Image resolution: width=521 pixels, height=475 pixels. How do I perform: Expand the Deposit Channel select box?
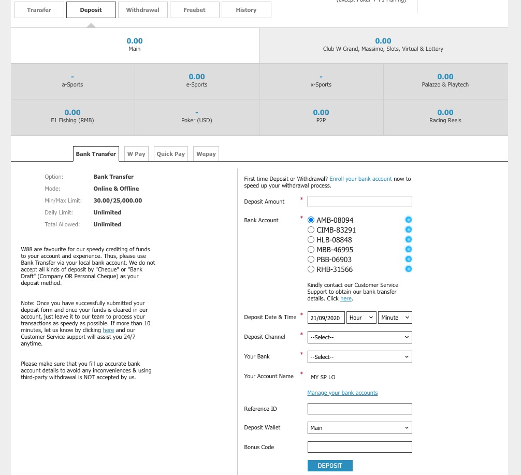[360, 337]
